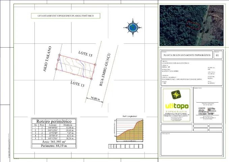Click the lot vertex marker beside LOTE 15
This screenshot has height=162, width=229.
(95, 64)
